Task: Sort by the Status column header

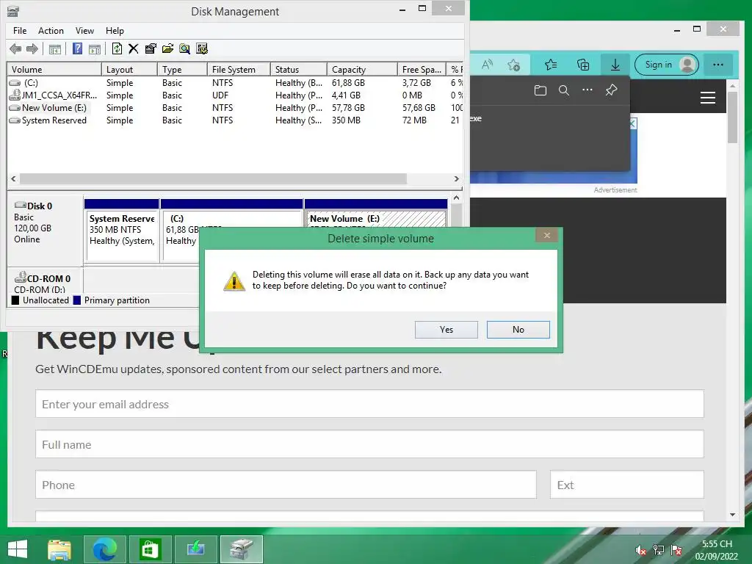Action: coord(299,70)
